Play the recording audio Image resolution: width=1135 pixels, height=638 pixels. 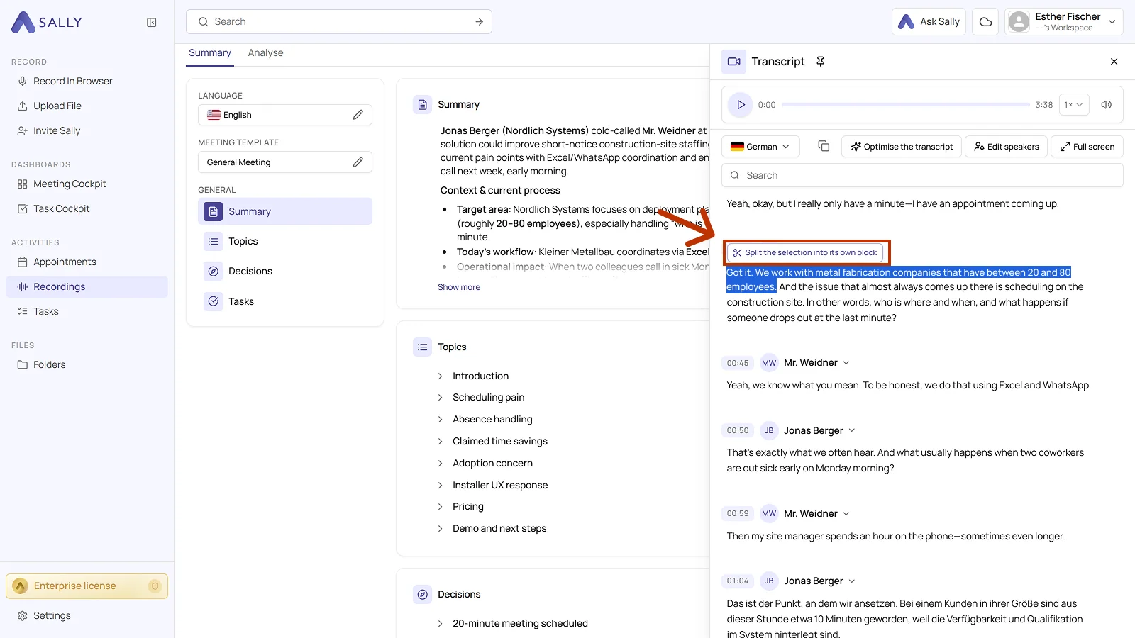741,105
